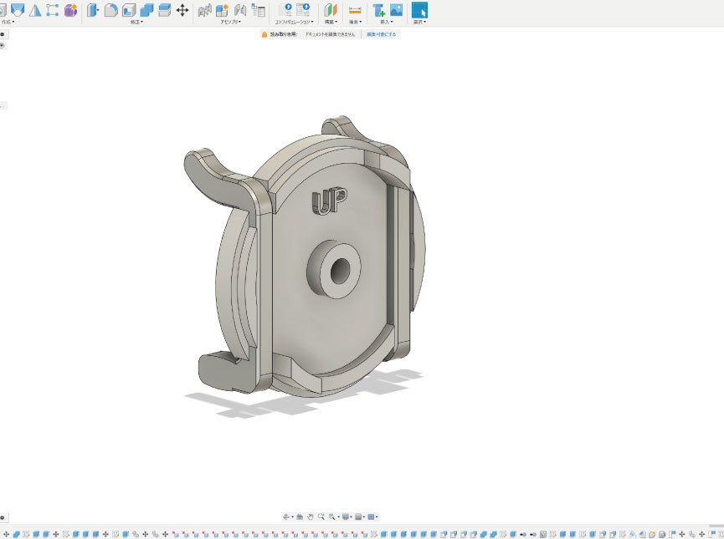The image size is (724, 539).
Task: Open the 挿入 (Insert) menu
Action: [388, 22]
